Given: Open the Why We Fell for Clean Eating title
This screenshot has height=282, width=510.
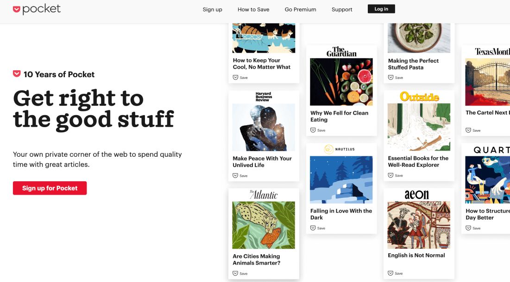Looking at the screenshot, I should [339, 116].
